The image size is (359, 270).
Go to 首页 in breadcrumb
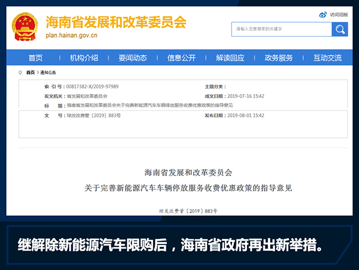tap(30, 72)
